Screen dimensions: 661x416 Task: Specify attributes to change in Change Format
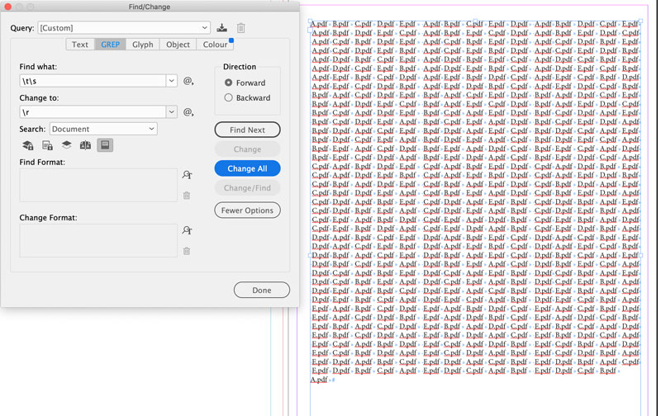(188, 231)
